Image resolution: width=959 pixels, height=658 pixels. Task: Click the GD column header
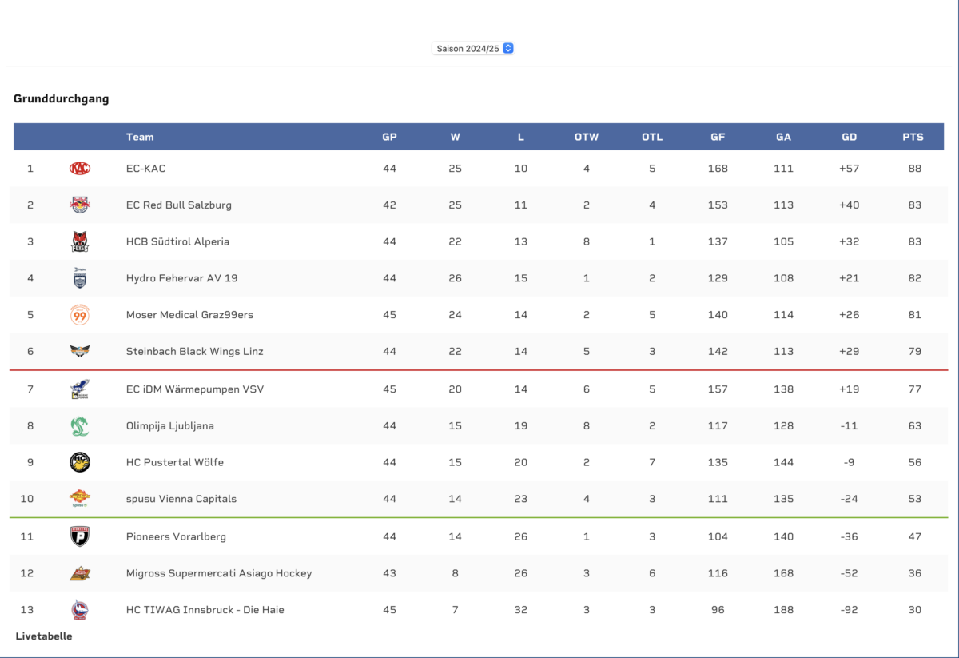[x=850, y=137]
